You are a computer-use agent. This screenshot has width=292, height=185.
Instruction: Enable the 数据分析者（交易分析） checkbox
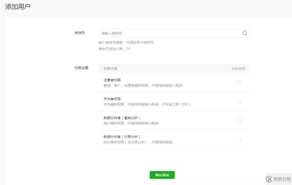[239, 139]
